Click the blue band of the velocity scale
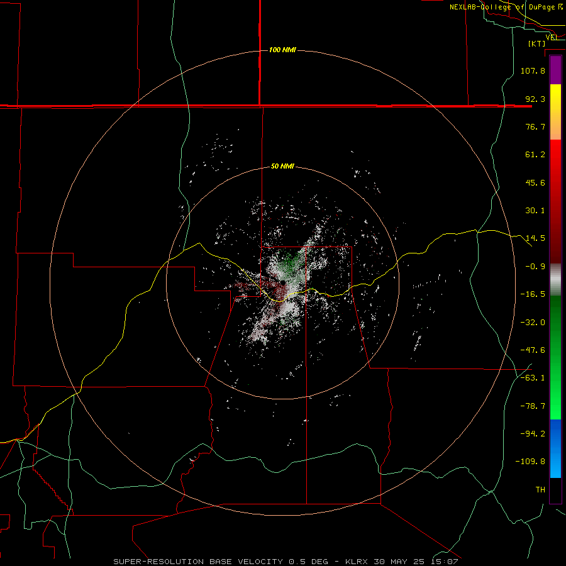This screenshot has width=566, height=566. [555, 448]
